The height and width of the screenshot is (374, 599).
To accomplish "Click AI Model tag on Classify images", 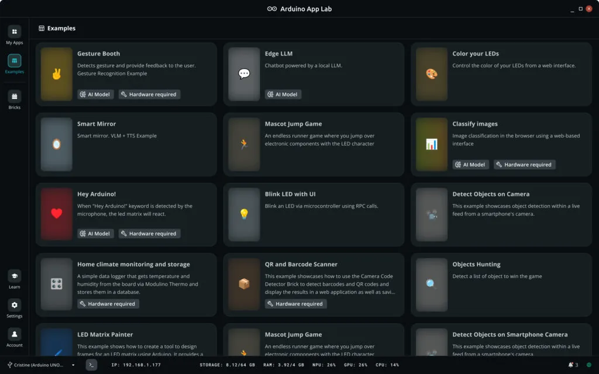I will [x=470, y=164].
